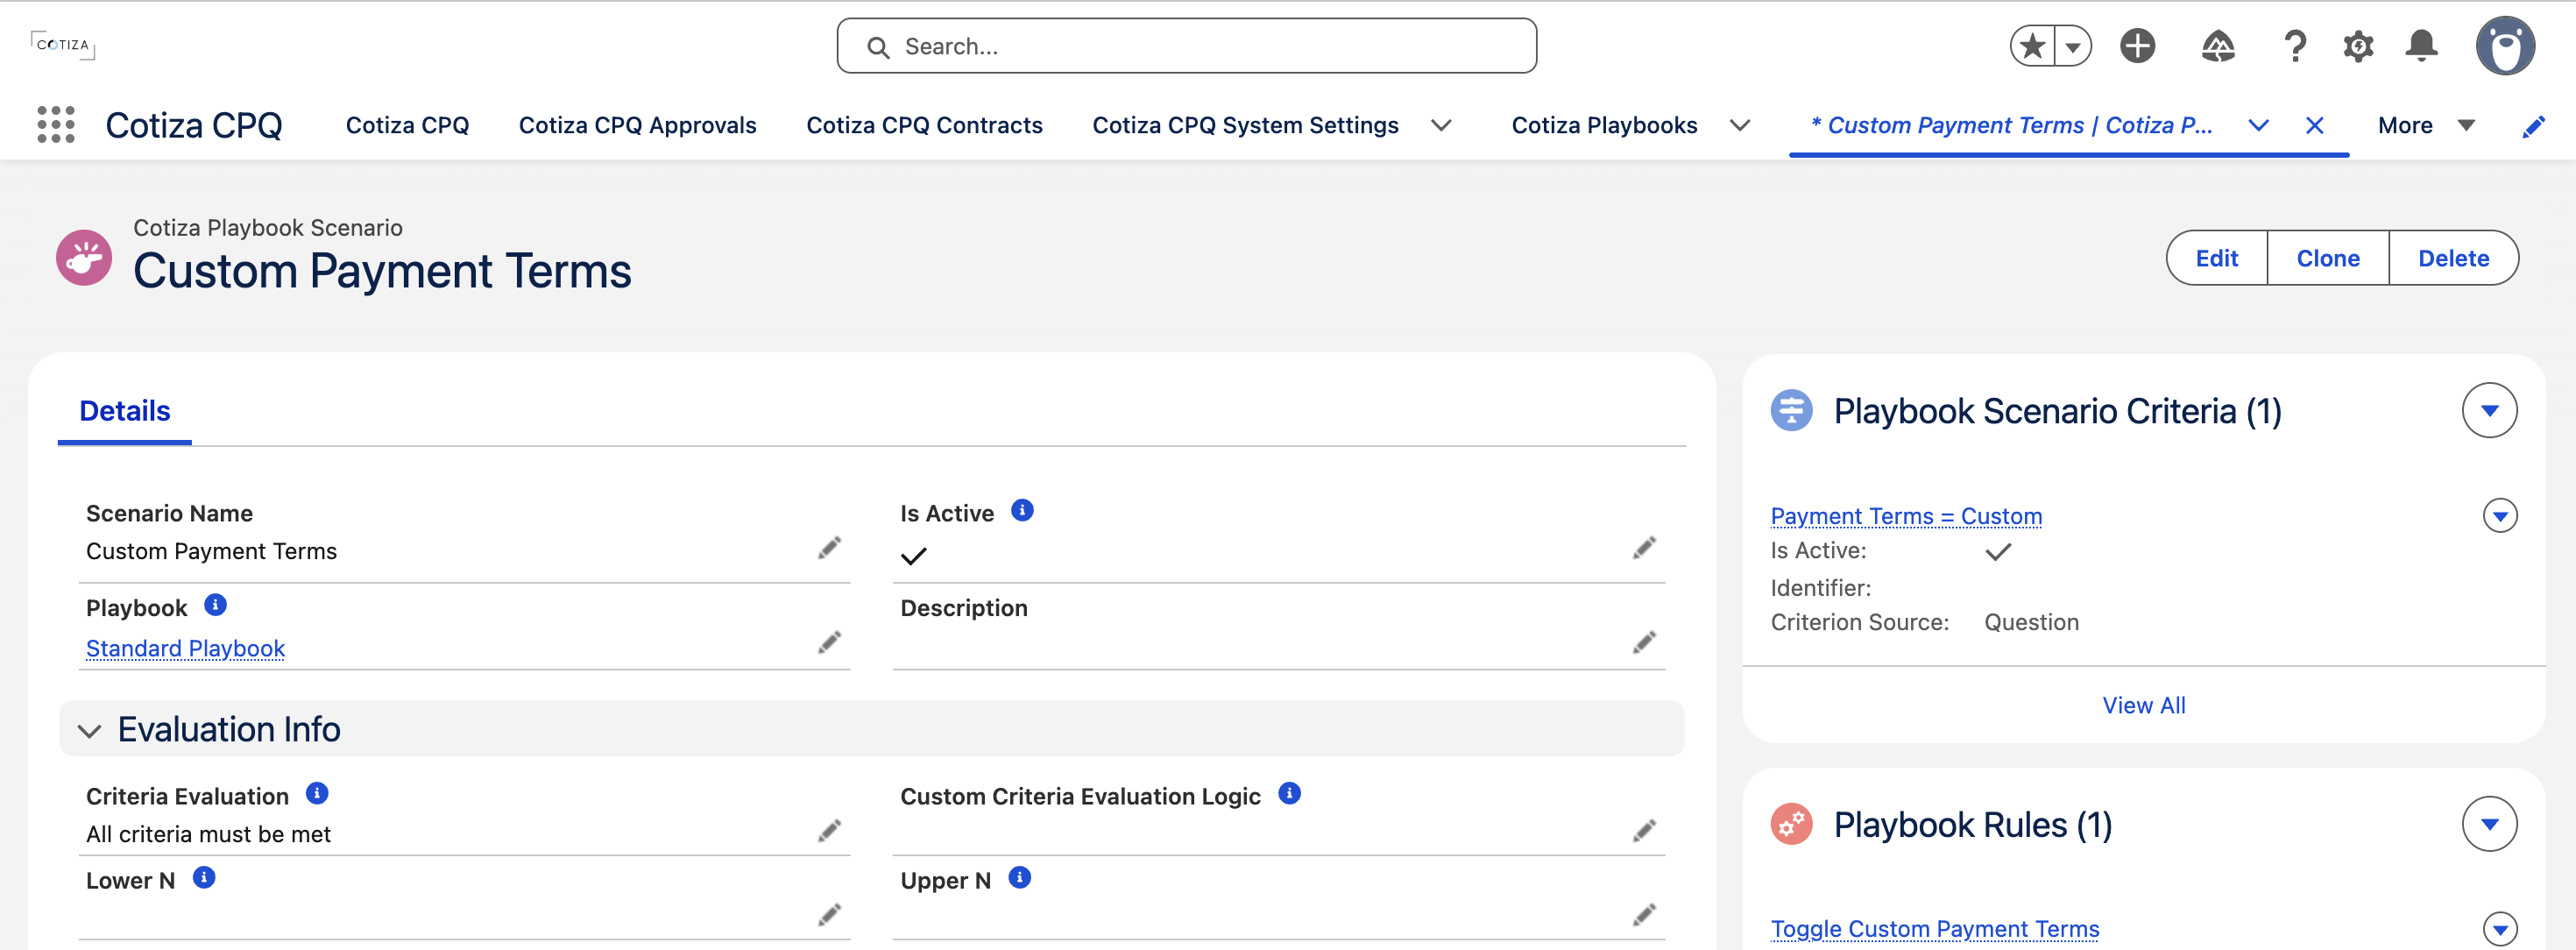Open Playbook Scenario Criteria actions dropdown
This screenshot has height=950, width=2576.
coord(2489,411)
